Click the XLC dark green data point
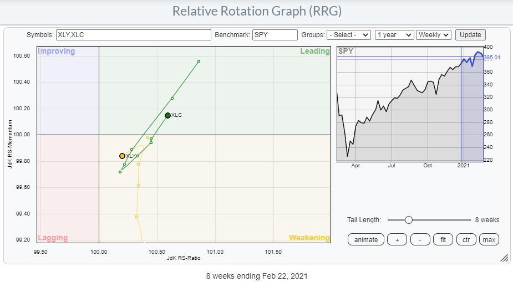Screen dimensions: 513x282 167,115
